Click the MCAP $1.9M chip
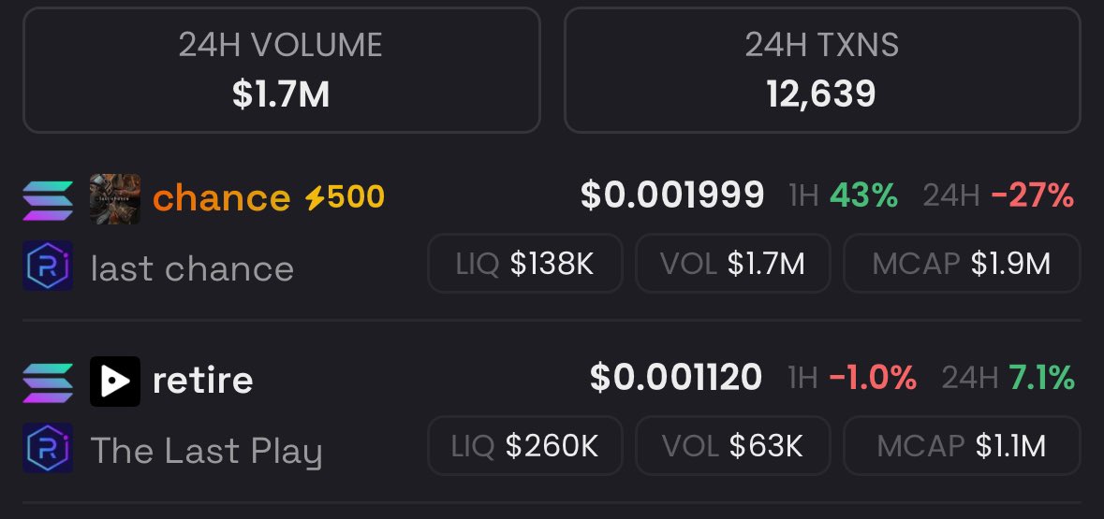Viewport: 1104px width, 519px height. 962,264
